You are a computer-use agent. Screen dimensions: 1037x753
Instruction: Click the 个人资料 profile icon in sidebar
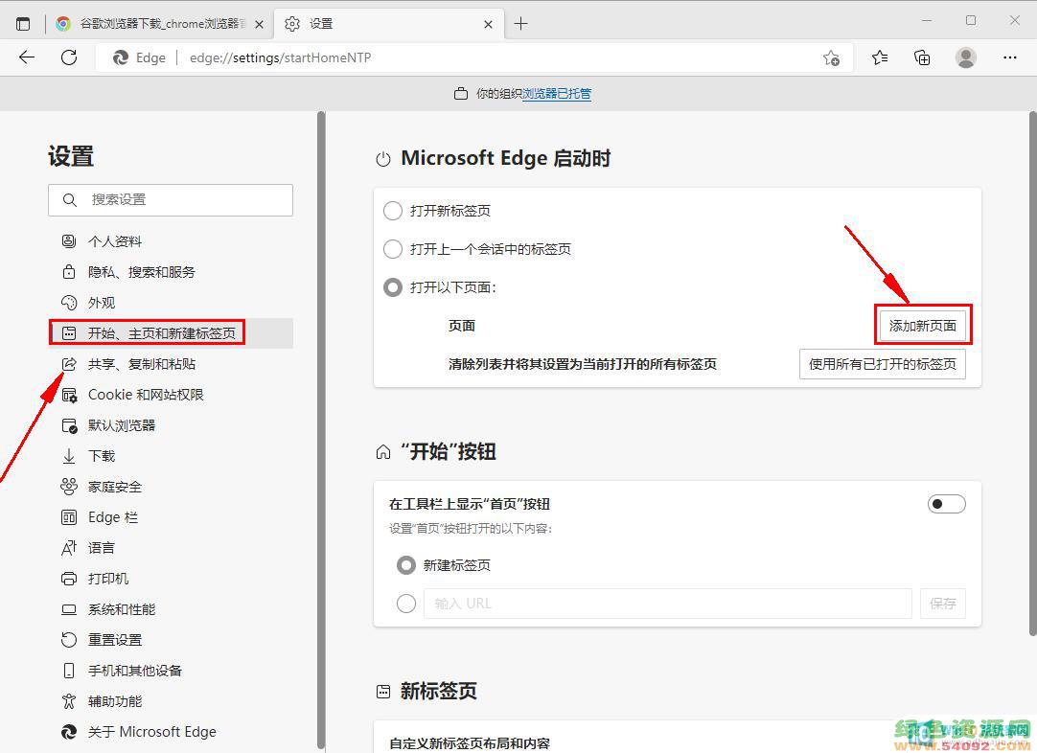69,241
